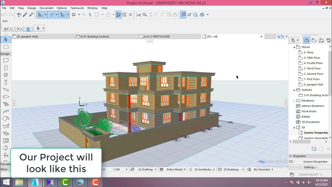Click the Navigator horizontal scrollbar
The image size is (332, 187).
pyautogui.click(x=301, y=142)
